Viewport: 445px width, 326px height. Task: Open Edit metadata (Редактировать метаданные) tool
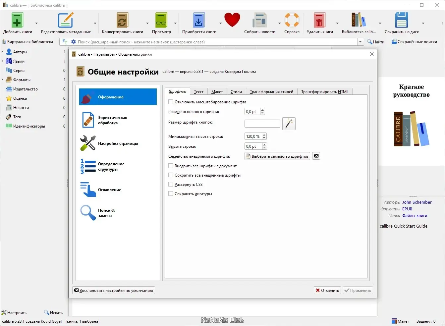pyautogui.click(x=66, y=20)
